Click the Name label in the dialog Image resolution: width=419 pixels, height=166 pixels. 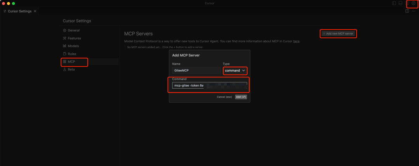(176, 64)
